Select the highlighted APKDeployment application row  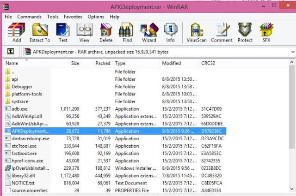(x=115, y=131)
